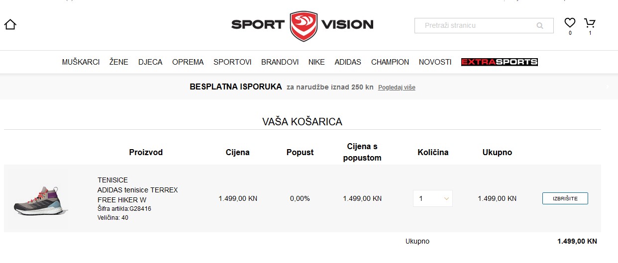Follow the Pogledaj više link
Viewport: 618px width, 263px height.
[x=397, y=88]
